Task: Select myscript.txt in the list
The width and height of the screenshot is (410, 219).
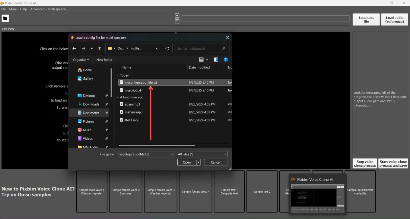Action: (175, 90)
